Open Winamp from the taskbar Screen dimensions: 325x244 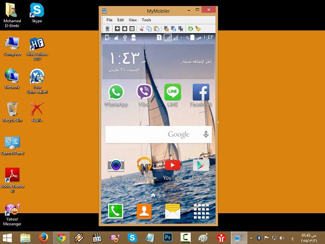[x=79, y=238]
